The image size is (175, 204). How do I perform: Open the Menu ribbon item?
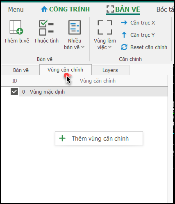tap(16, 9)
